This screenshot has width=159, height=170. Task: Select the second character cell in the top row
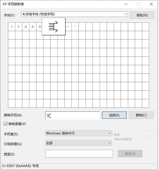pyautogui.click(x=19, y=27)
